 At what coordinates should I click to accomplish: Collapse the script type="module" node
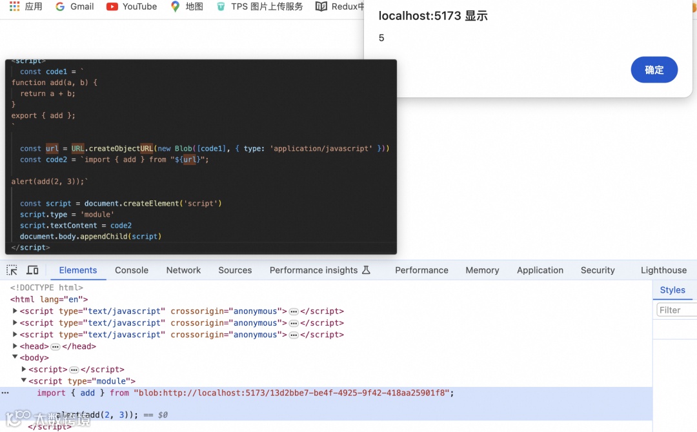pyautogui.click(x=24, y=380)
